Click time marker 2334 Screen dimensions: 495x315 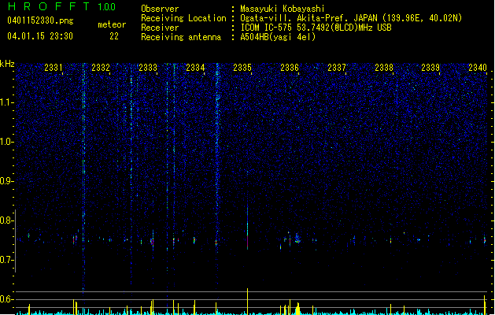tap(195, 68)
